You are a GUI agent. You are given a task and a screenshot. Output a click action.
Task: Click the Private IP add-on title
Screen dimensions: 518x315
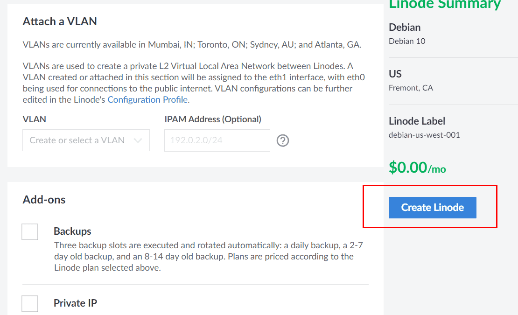tap(75, 303)
